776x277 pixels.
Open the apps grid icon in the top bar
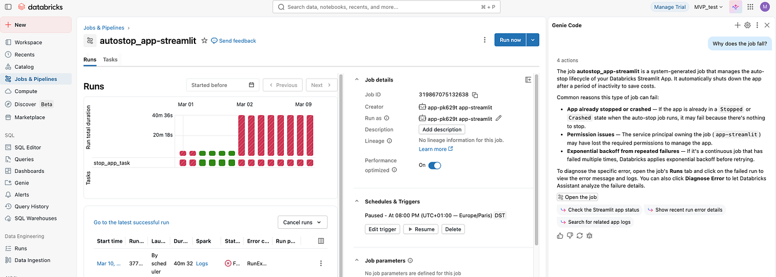[x=751, y=7]
